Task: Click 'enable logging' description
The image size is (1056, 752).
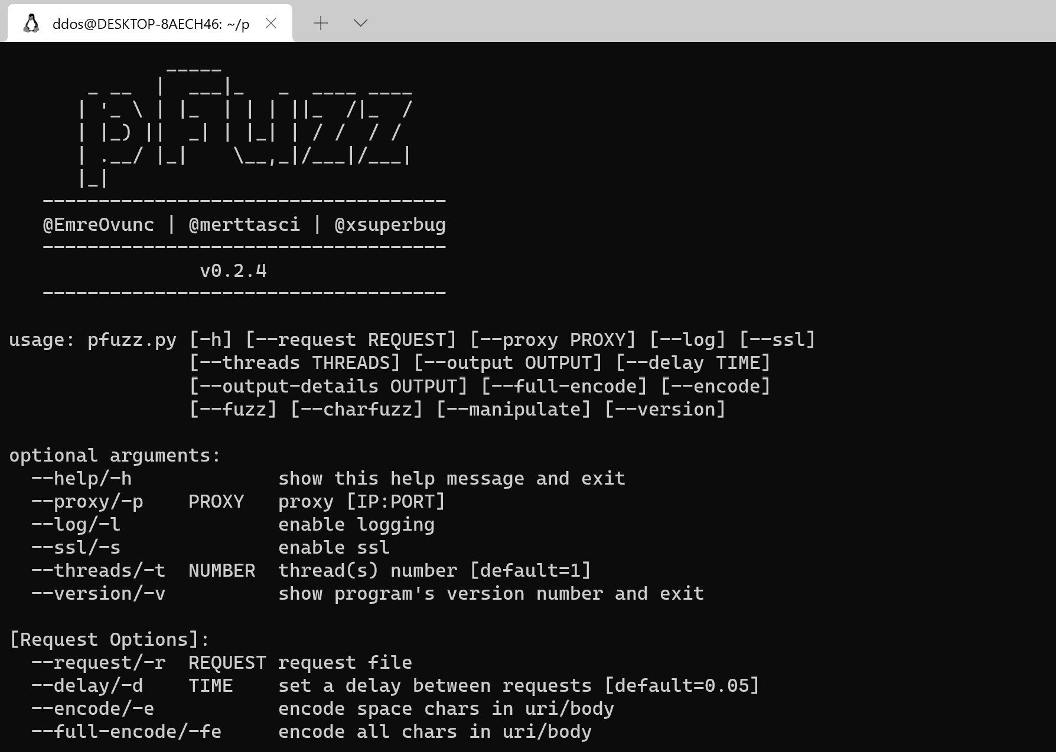Action: pyautogui.click(x=357, y=525)
